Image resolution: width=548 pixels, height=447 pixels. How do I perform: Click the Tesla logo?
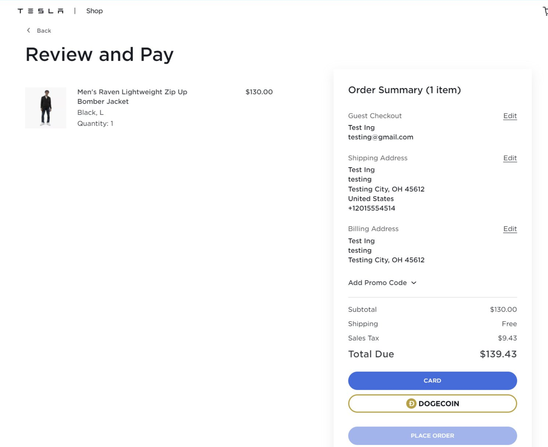[40, 11]
